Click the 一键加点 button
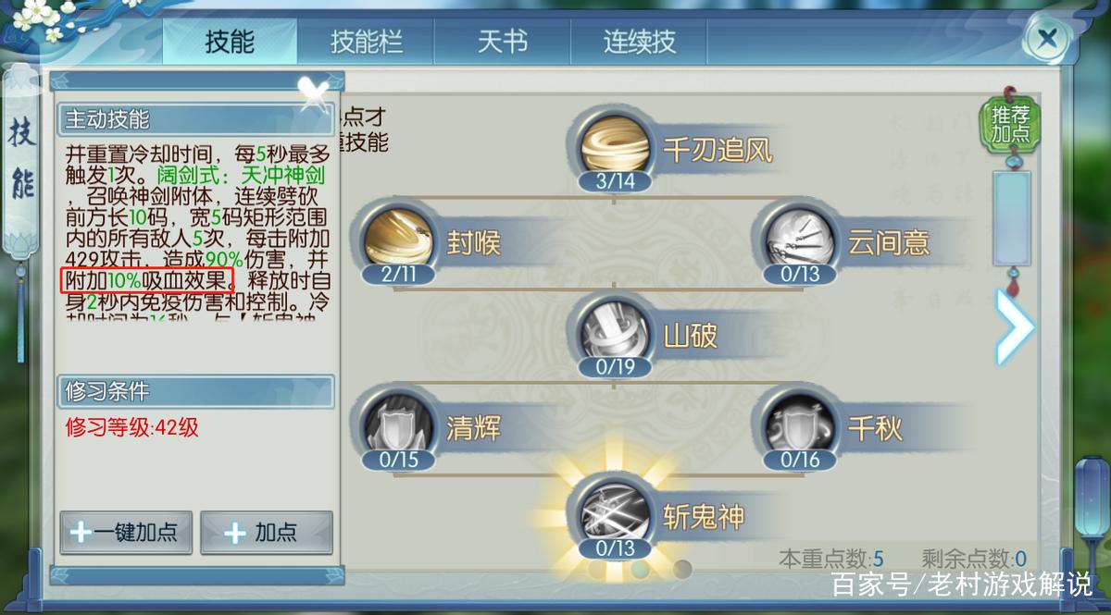Image resolution: width=1111 pixels, height=615 pixels. pyautogui.click(x=126, y=533)
